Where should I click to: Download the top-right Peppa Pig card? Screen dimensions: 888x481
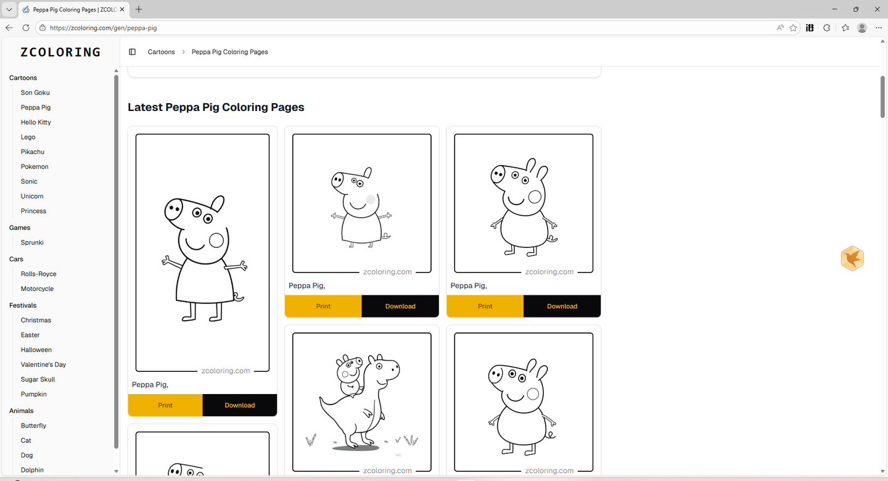pyautogui.click(x=562, y=306)
